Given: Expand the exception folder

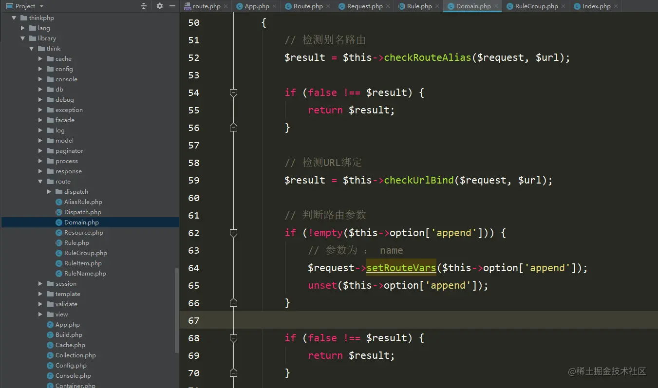Looking at the screenshot, I should 40,110.
